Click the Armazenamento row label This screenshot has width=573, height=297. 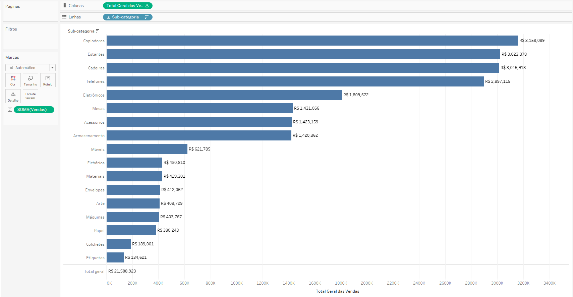coord(89,136)
